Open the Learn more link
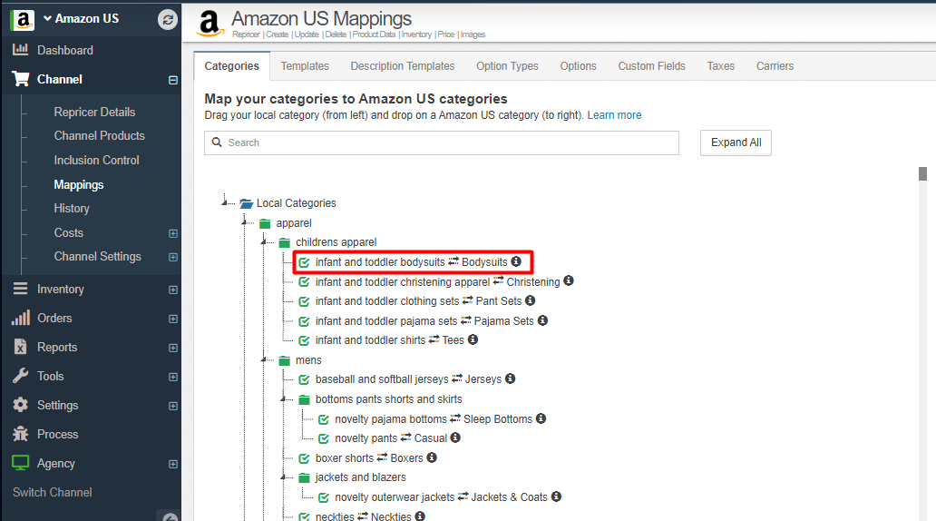The image size is (936, 521). click(614, 114)
